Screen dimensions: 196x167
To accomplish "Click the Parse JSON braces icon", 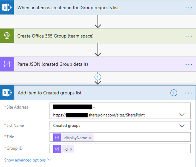I will 7,64.
